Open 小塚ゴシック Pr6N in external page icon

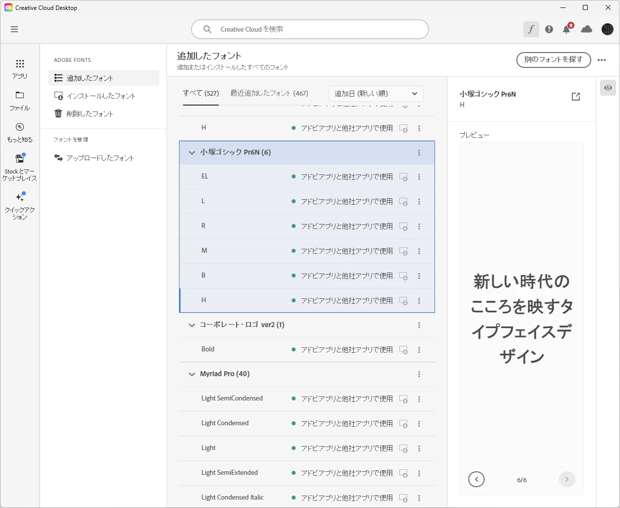click(576, 97)
